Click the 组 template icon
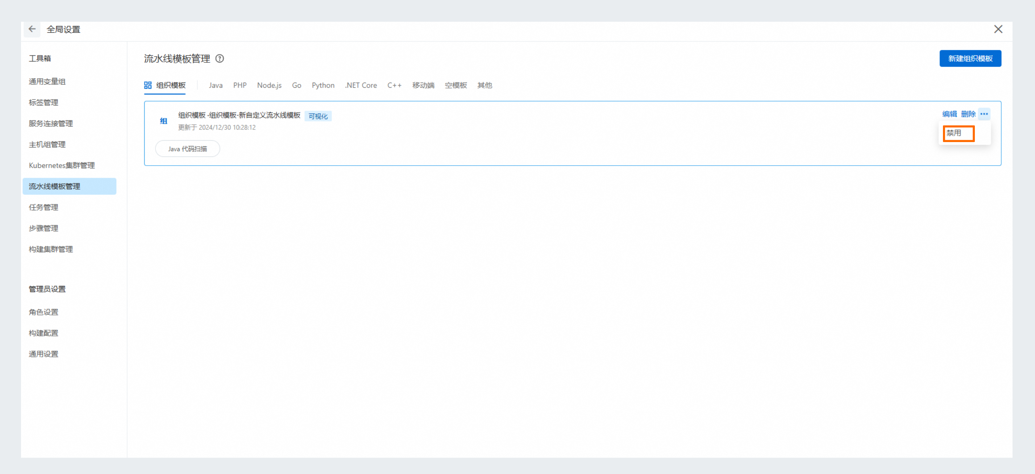The height and width of the screenshot is (474, 1035). tap(163, 121)
